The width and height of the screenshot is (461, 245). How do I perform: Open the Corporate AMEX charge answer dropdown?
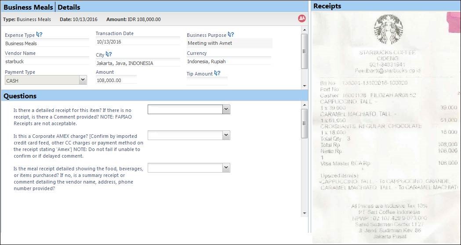(226, 136)
